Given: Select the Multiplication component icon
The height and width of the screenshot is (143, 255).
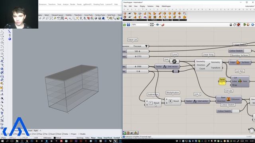Looking at the screenshot, I should [170, 101].
